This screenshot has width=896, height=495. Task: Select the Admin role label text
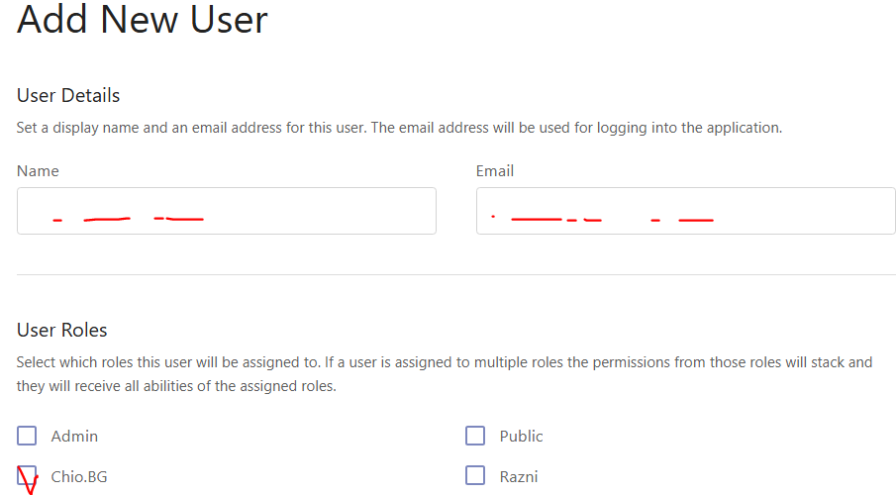[x=74, y=437]
